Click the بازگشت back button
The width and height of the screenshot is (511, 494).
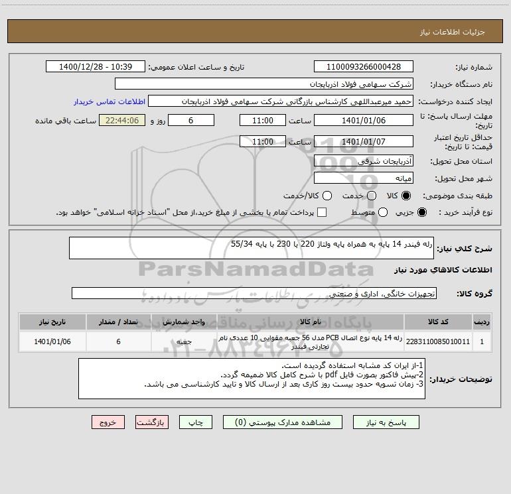tap(152, 422)
